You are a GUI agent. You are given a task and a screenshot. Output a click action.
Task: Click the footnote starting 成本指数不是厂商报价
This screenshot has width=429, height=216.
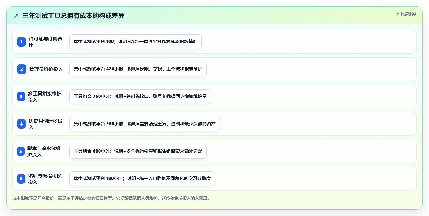(111, 198)
